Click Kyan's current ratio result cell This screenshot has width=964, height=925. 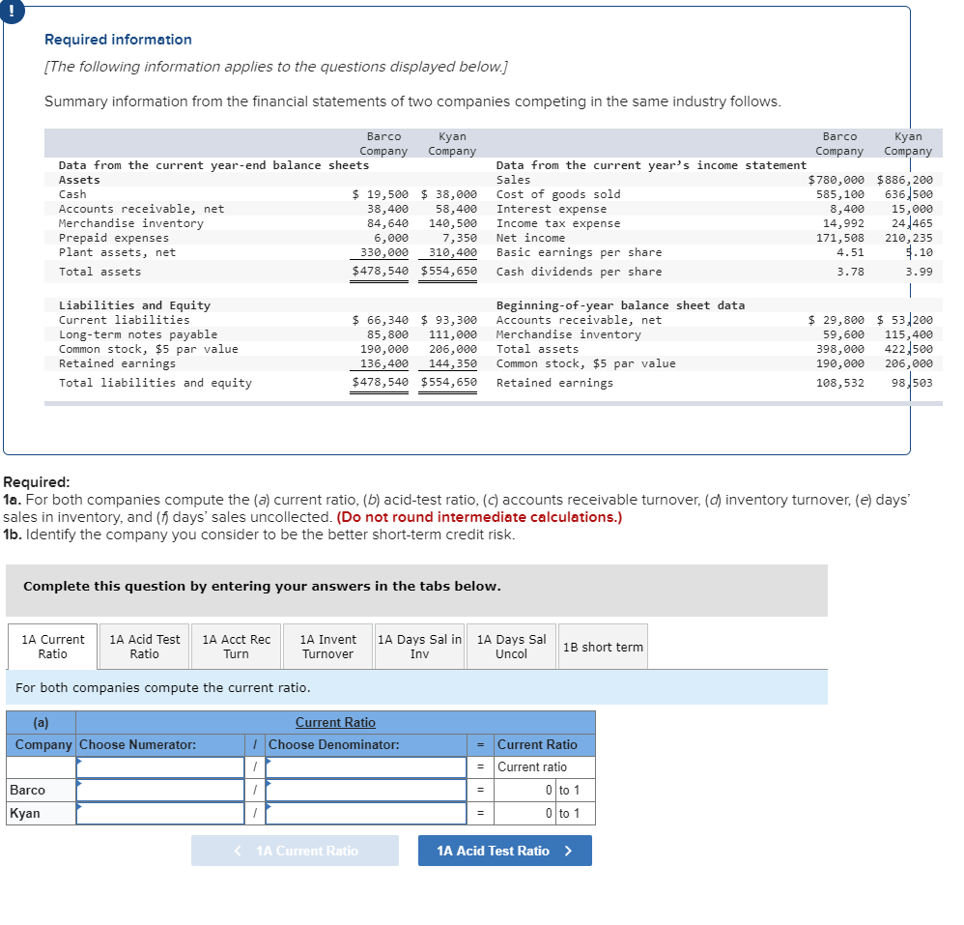[x=525, y=813]
